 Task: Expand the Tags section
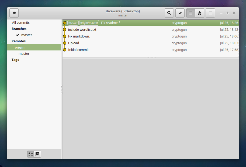click(15, 60)
